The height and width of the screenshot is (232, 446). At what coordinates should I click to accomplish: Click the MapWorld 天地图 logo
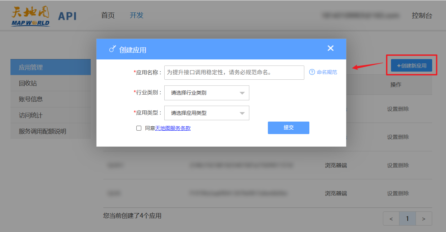coord(30,16)
